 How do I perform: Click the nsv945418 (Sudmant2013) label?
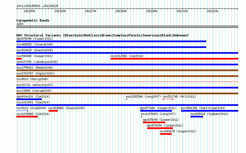[x=209, y=114]
